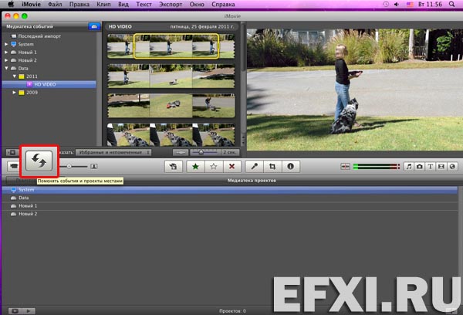Open the Текст menu
Image resolution: width=463 pixels, height=315 pixels.
point(144,4)
